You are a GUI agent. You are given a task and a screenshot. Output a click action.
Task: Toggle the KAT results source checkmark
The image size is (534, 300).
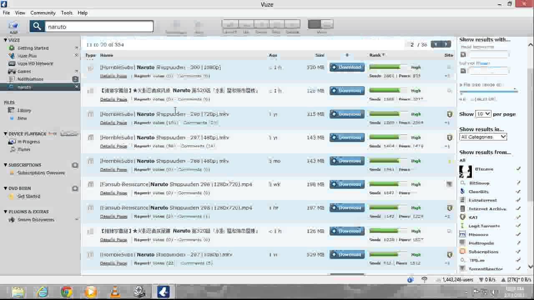point(519,217)
